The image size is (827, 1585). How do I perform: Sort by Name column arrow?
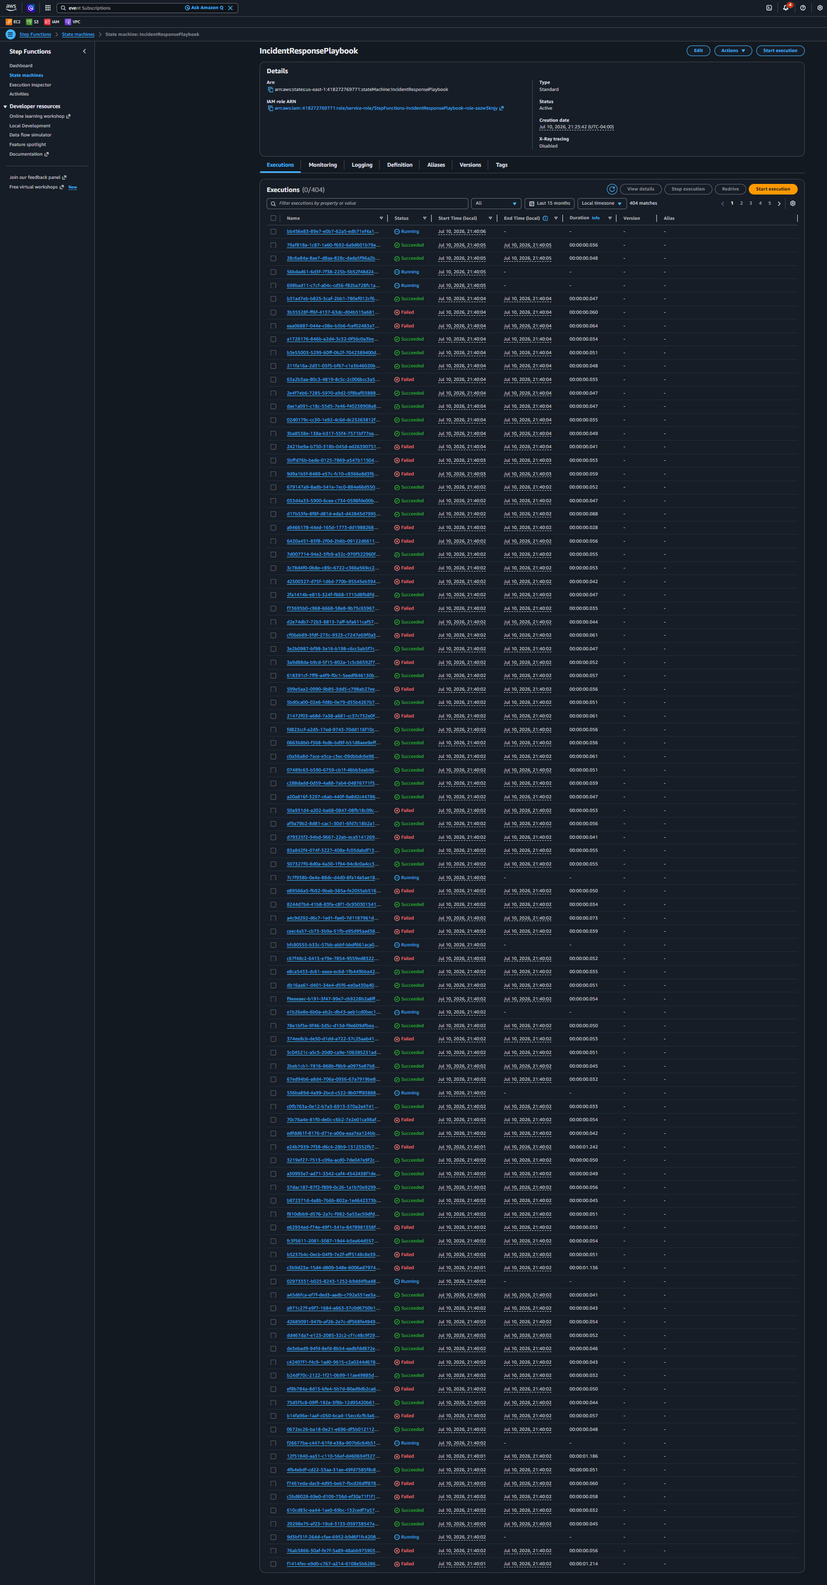(381, 218)
